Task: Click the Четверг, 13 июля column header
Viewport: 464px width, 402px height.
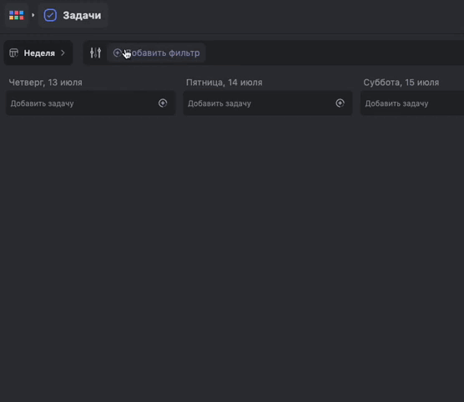Action: coord(46,83)
